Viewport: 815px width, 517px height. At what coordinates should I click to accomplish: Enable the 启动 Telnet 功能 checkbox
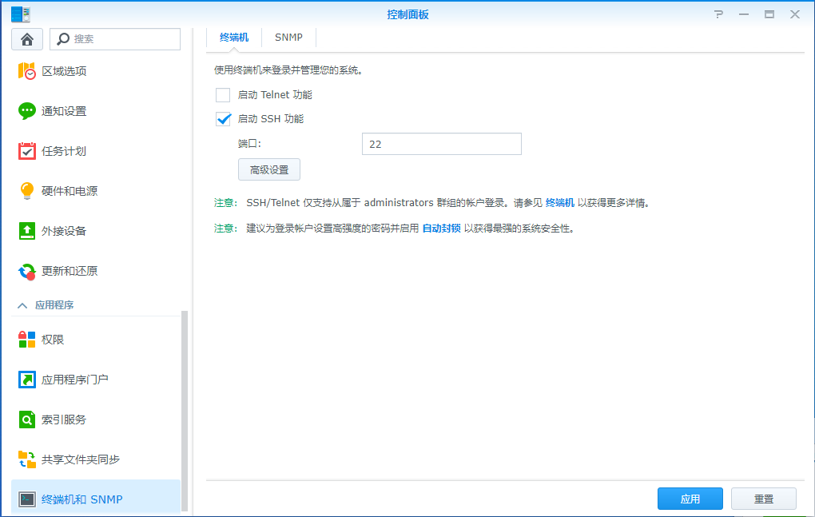(223, 95)
